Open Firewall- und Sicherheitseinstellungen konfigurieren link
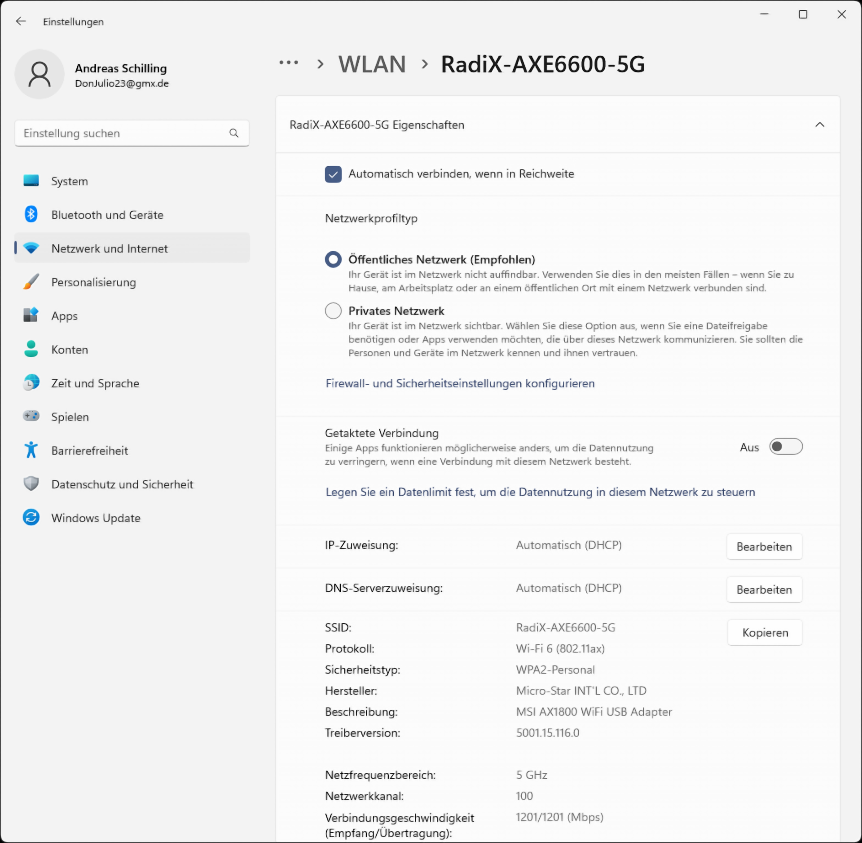Screen dimensions: 862x843 (x=460, y=383)
